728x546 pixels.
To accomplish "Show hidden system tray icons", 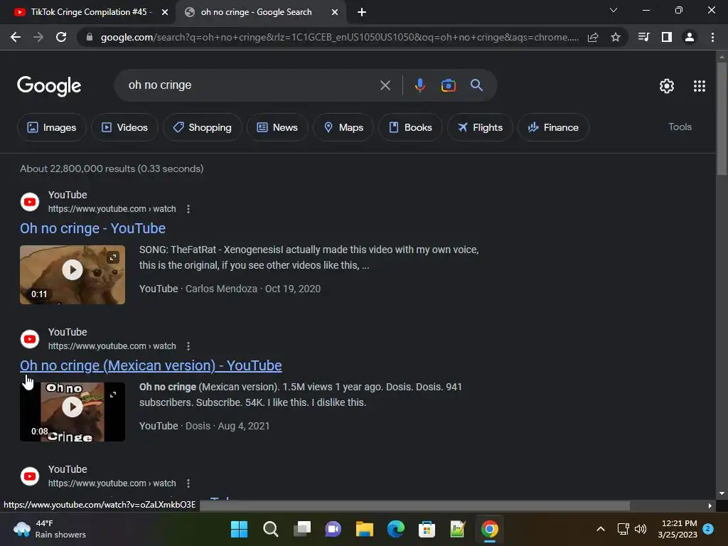I will pyautogui.click(x=600, y=529).
